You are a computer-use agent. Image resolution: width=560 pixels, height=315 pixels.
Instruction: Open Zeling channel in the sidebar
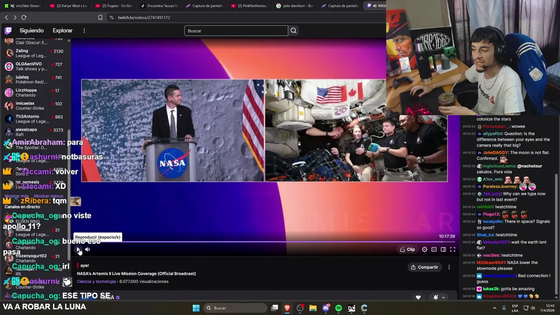coord(34,53)
